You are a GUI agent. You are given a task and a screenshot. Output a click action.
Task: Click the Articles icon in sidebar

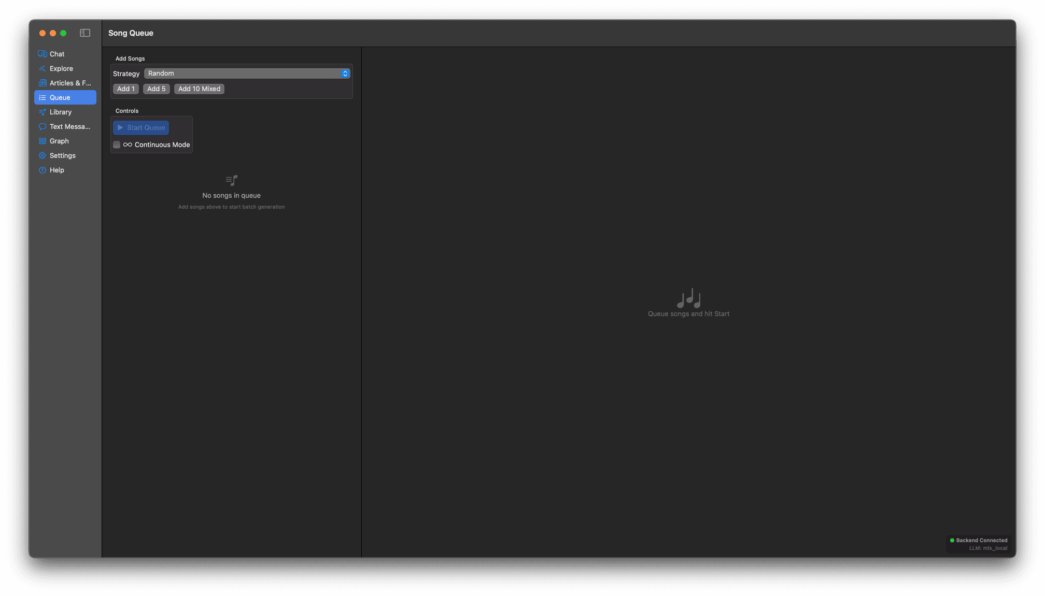point(43,83)
